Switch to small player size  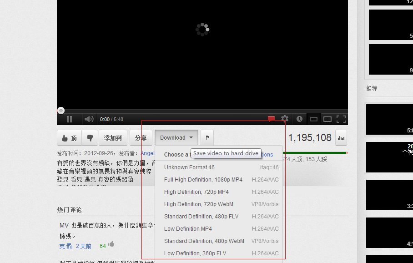[314, 119]
